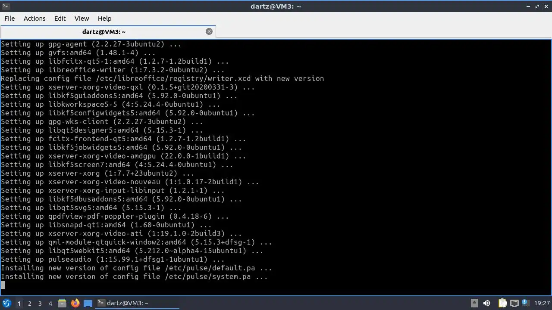Click the "libkworkspace5-5" line
This screenshot has width=552, height=310.
[111, 104]
